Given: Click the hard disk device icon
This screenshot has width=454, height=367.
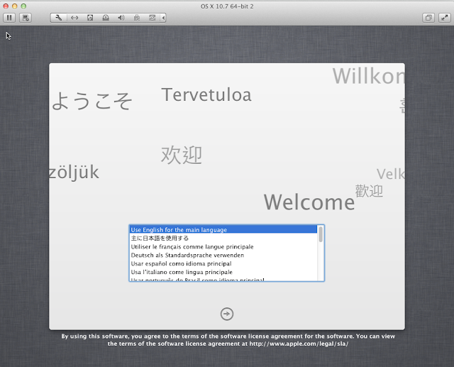Looking at the screenshot, I should point(90,18).
